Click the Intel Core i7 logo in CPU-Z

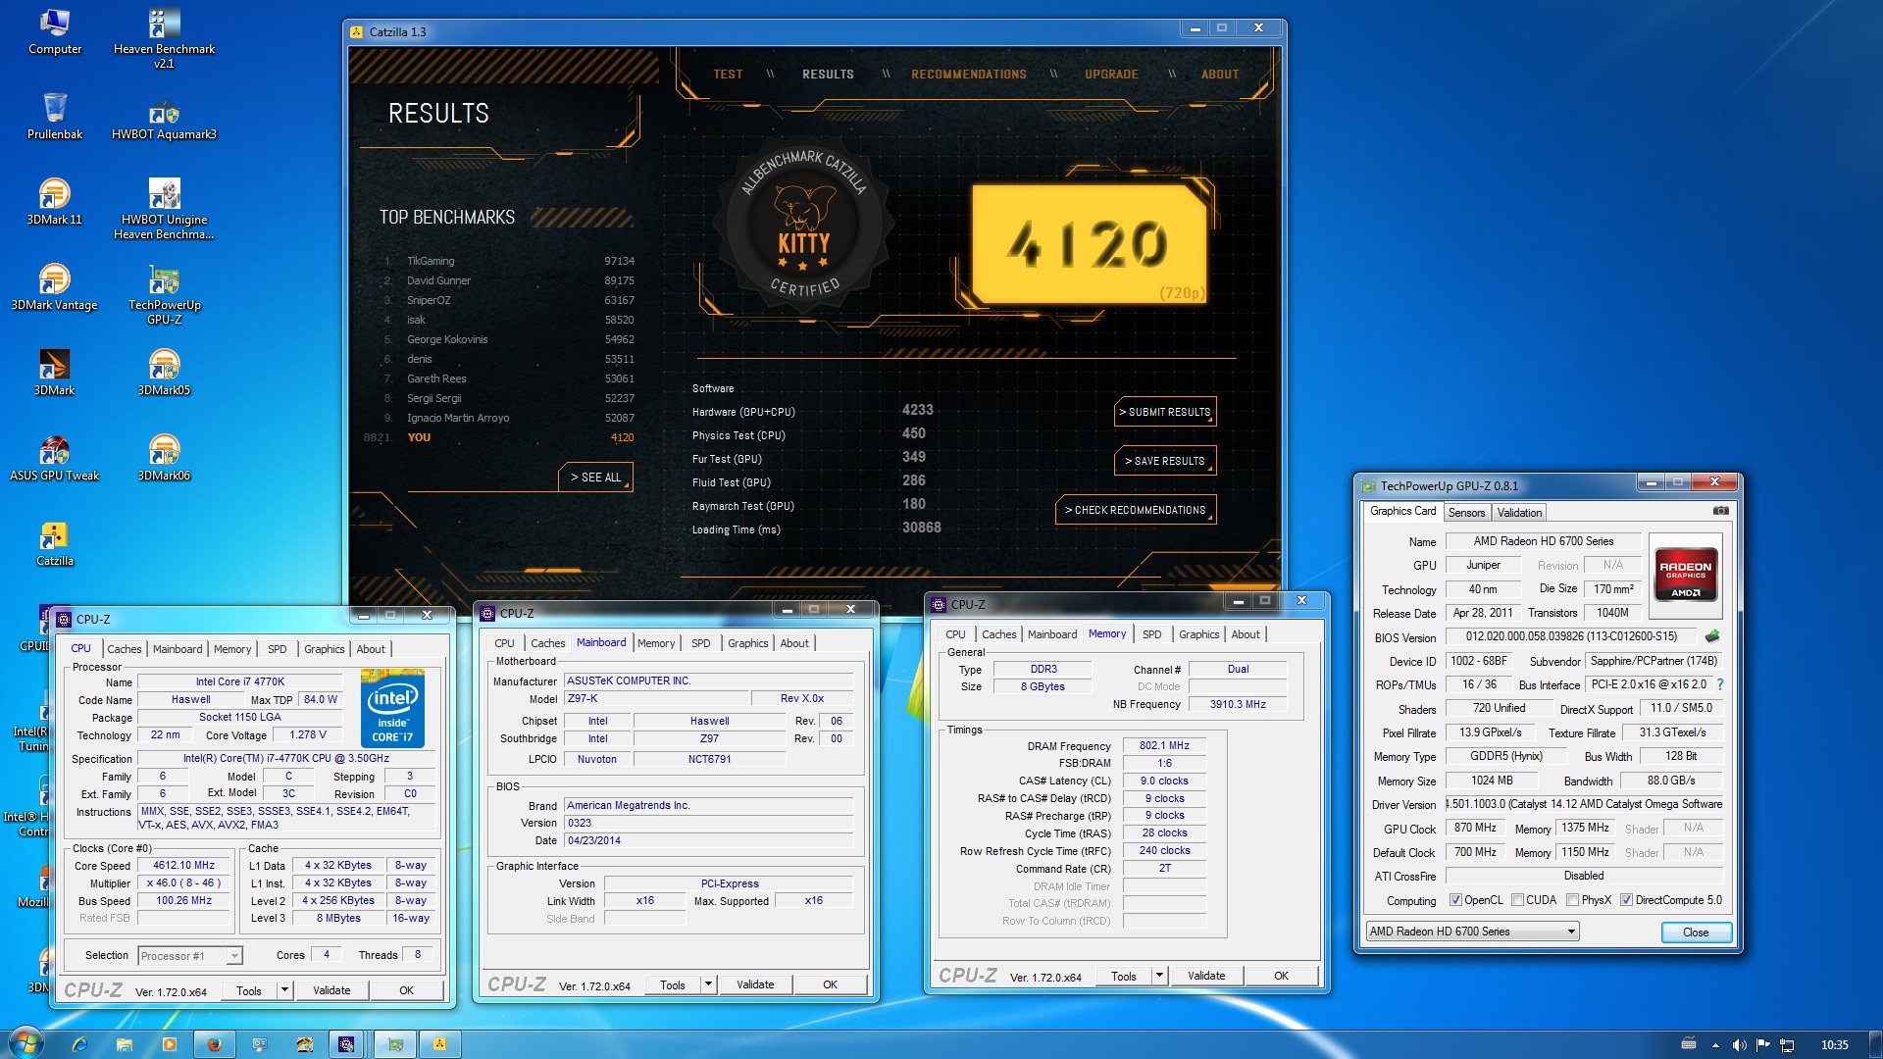[392, 709]
